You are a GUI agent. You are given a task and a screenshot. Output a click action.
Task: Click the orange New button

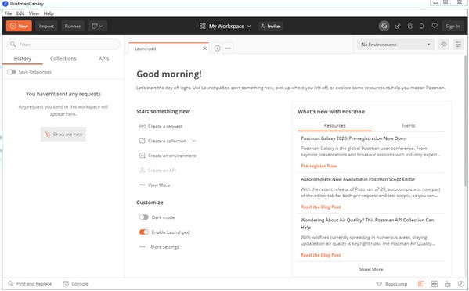point(19,27)
